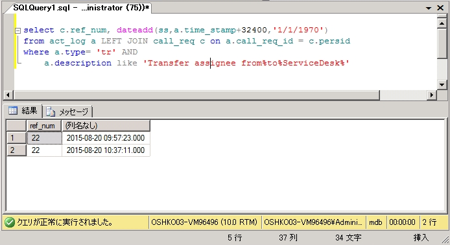Click the horizontal scrollbar thumb in editor
The image size is (450, 245).
pos(196,95)
